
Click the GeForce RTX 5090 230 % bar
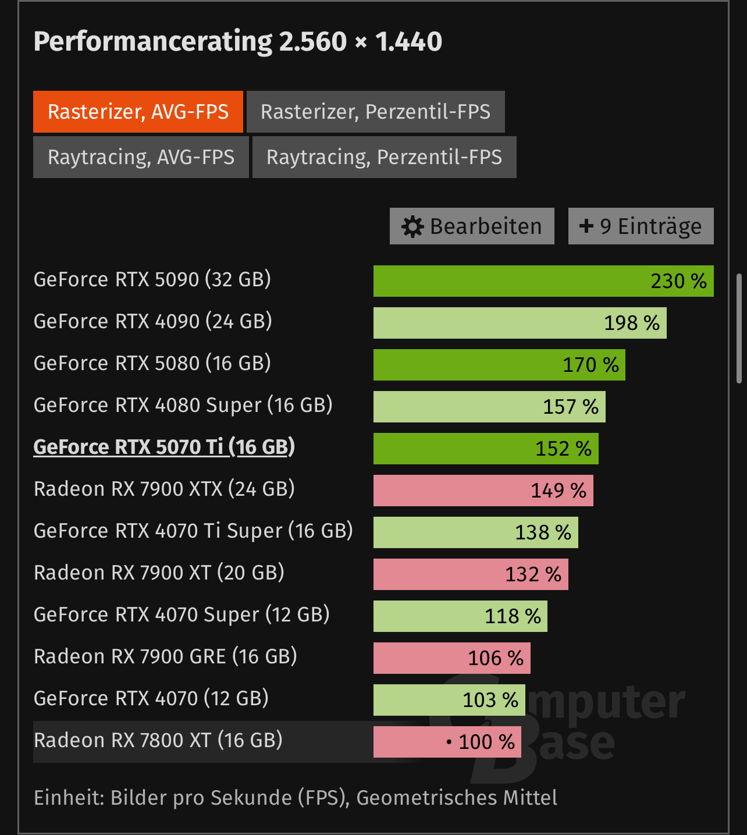(543, 281)
